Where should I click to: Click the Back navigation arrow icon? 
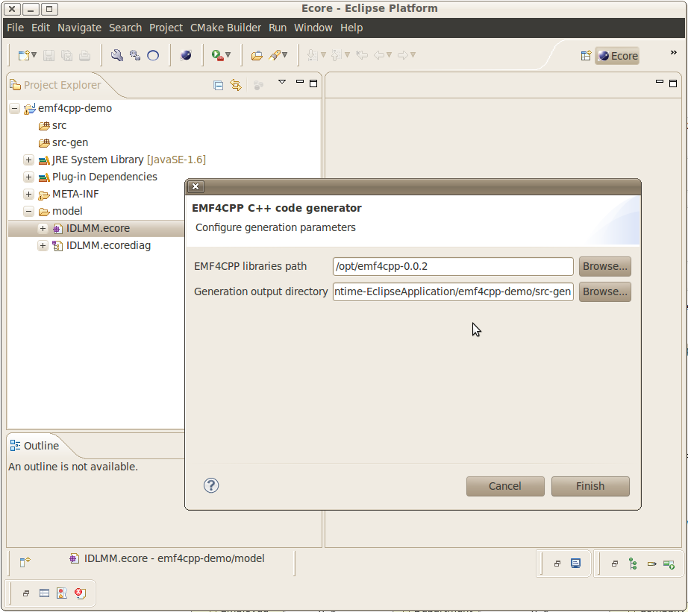[x=379, y=55]
